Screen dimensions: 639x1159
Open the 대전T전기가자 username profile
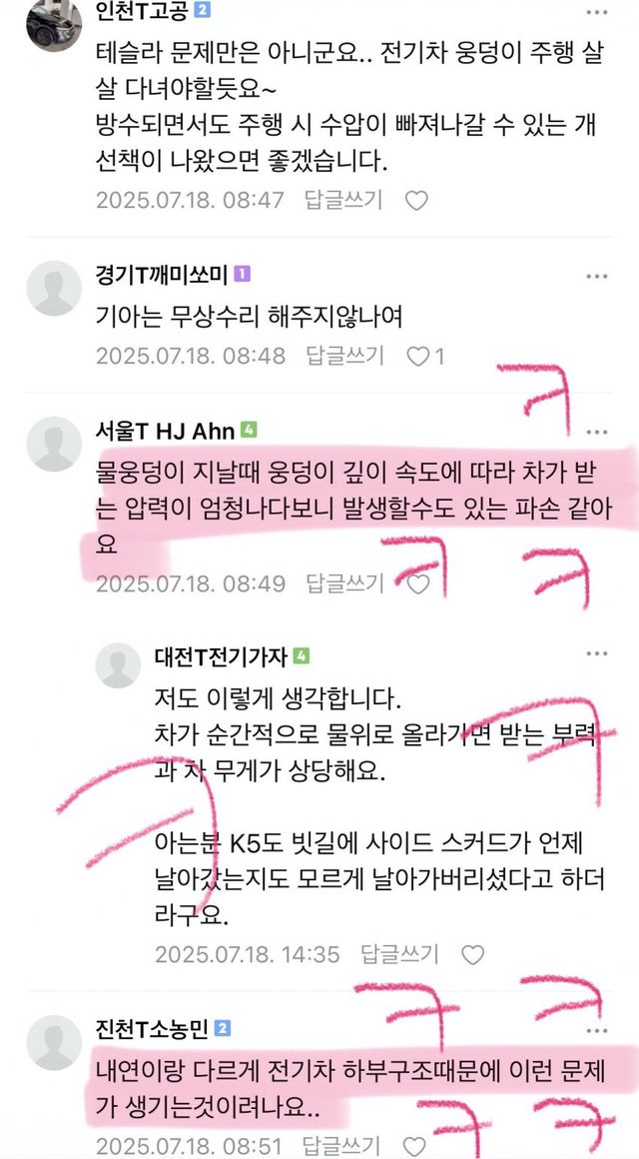tap(221, 656)
